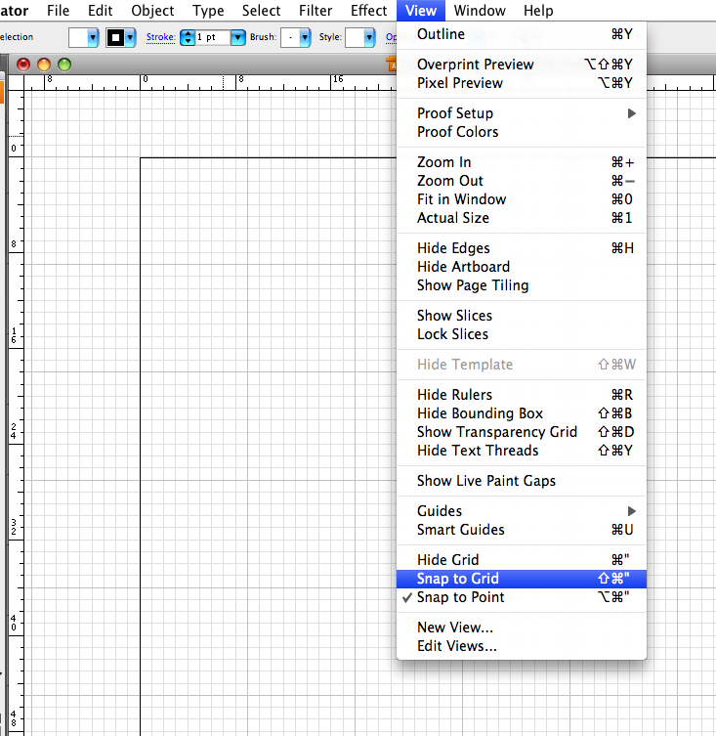Viewport: 716px width, 736px height.
Task: Enable Snap to Grid
Action: (522, 579)
